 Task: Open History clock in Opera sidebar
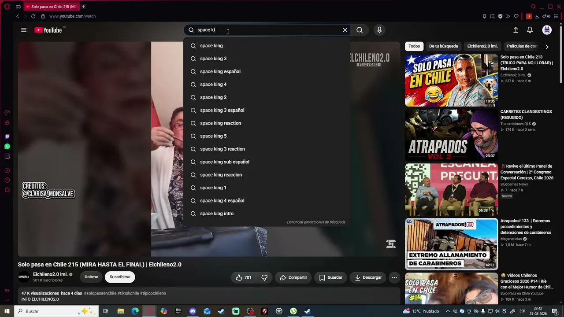(x=7, y=180)
